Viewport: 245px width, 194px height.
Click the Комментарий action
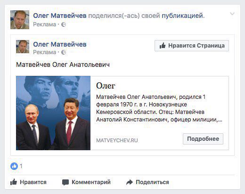(x=86, y=182)
